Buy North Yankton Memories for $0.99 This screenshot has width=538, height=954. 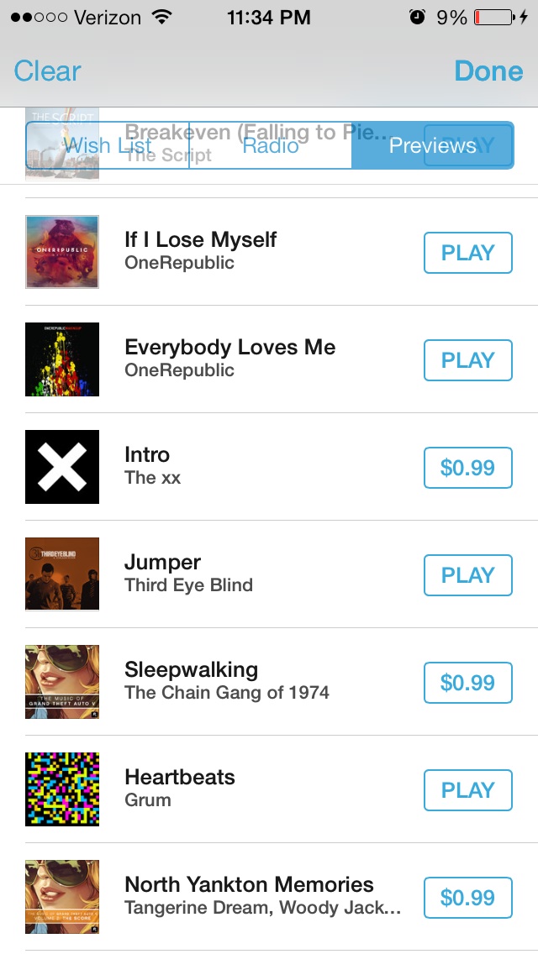(467, 898)
